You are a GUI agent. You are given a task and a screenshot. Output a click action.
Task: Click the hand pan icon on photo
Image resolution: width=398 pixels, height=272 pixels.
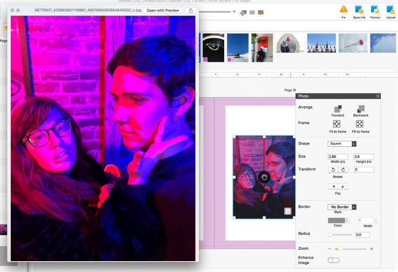(x=264, y=177)
